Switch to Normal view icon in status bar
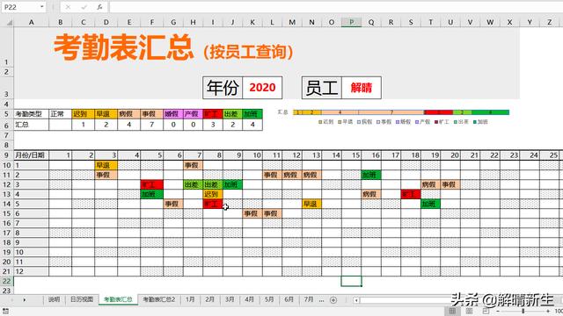The height and width of the screenshot is (316, 563). tap(452, 311)
